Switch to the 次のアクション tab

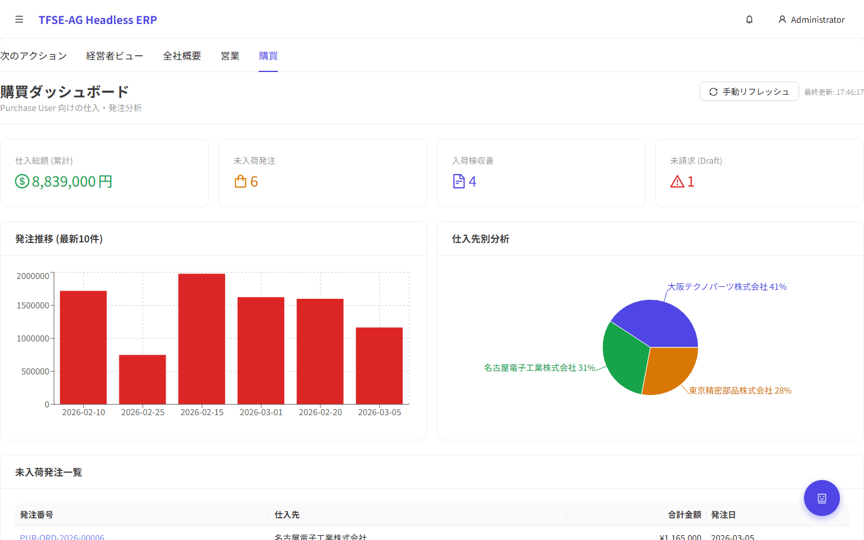[x=34, y=56]
